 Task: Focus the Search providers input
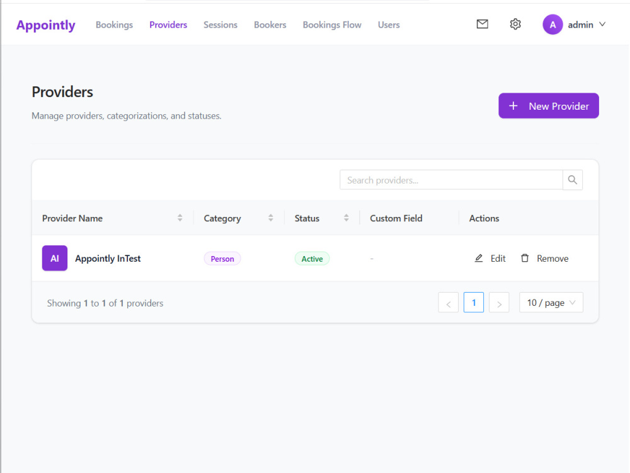[x=451, y=180]
